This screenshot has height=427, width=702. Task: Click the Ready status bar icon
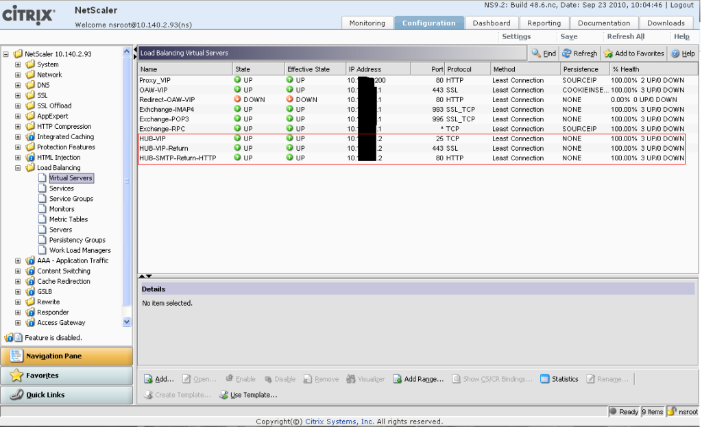[613, 411]
